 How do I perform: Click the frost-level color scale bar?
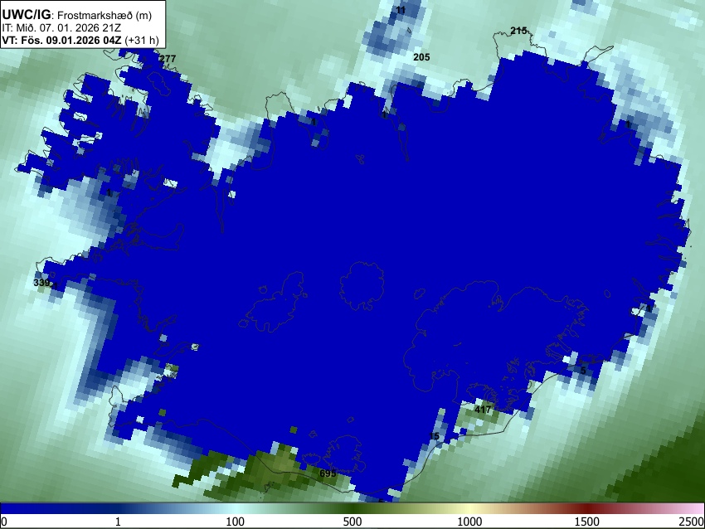[x=352, y=508]
